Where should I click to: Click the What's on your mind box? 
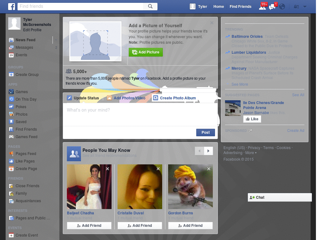tap(140, 114)
